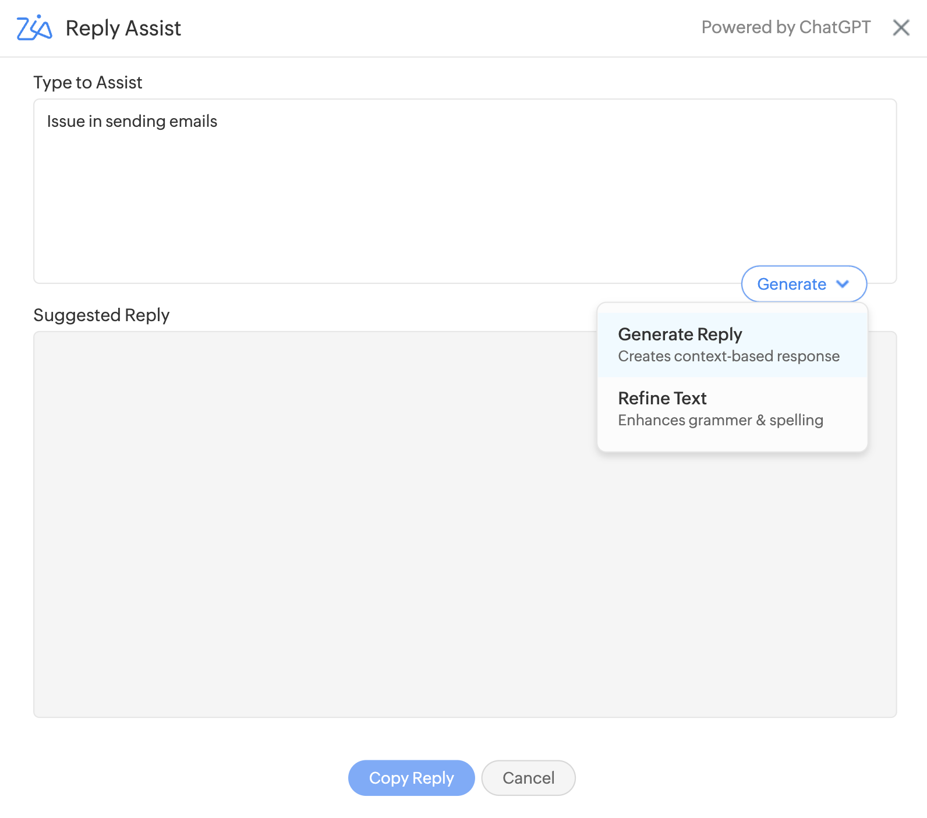Cancel the Reply Assist dialog
The height and width of the screenshot is (818, 927).
tap(528, 778)
